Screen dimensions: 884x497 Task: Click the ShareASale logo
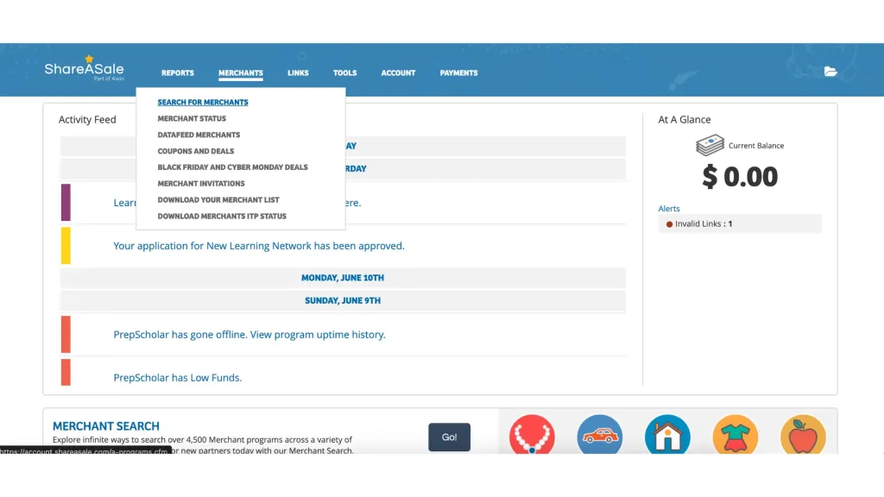(84, 69)
